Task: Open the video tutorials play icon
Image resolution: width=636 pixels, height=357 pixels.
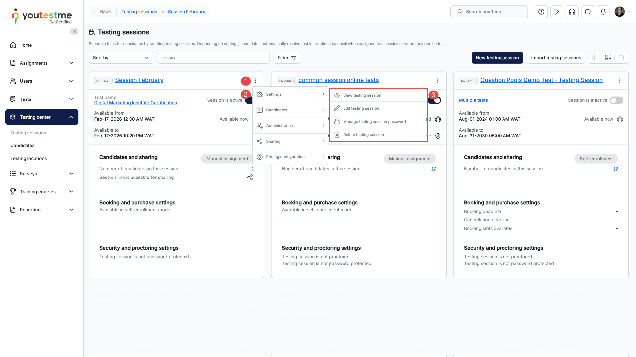Action: click(x=556, y=12)
